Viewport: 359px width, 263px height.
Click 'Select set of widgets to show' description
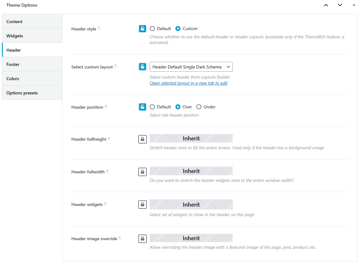(202, 215)
